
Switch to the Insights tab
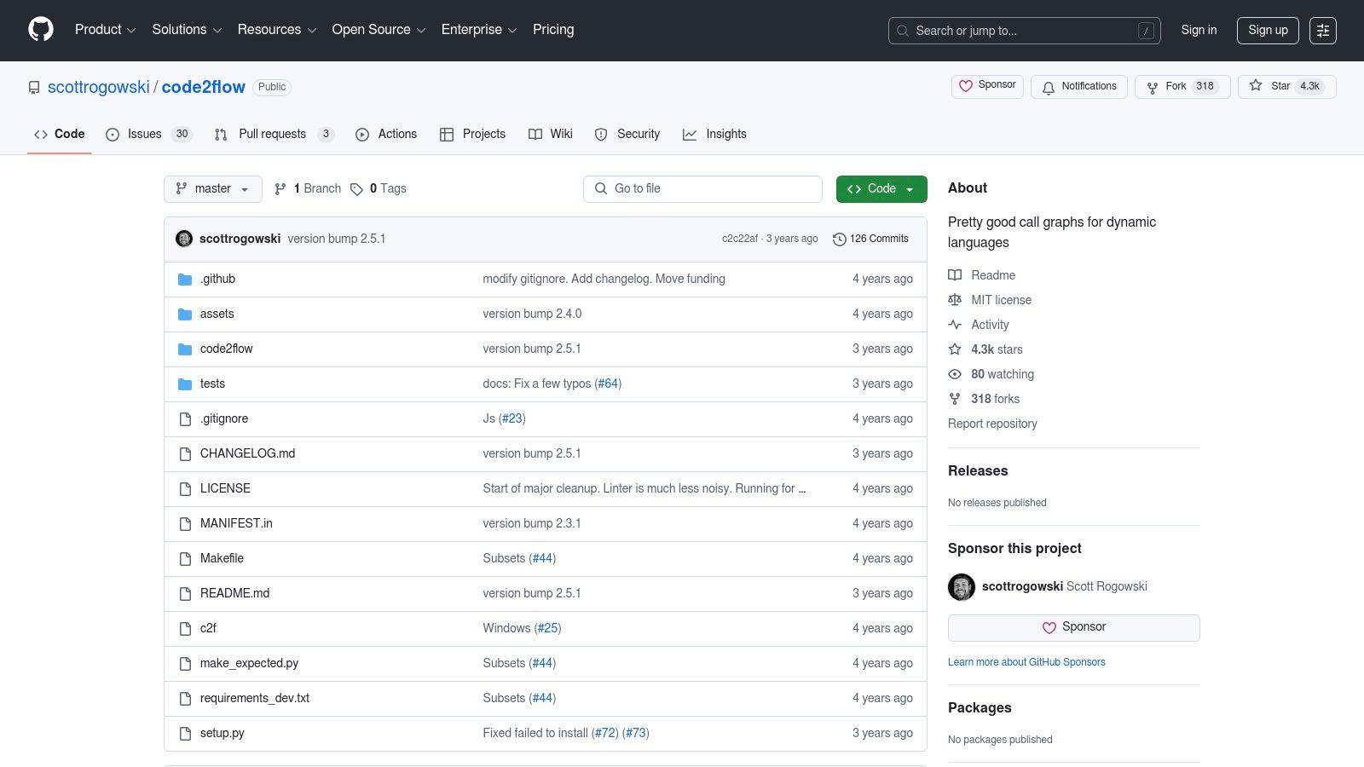pyautogui.click(x=715, y=135)
